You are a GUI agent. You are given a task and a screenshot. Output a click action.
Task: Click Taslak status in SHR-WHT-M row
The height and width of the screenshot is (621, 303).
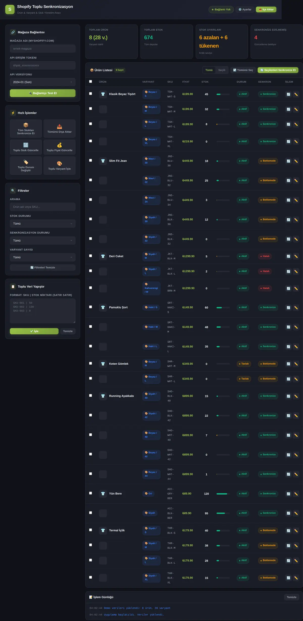click(x=244, y=364)
